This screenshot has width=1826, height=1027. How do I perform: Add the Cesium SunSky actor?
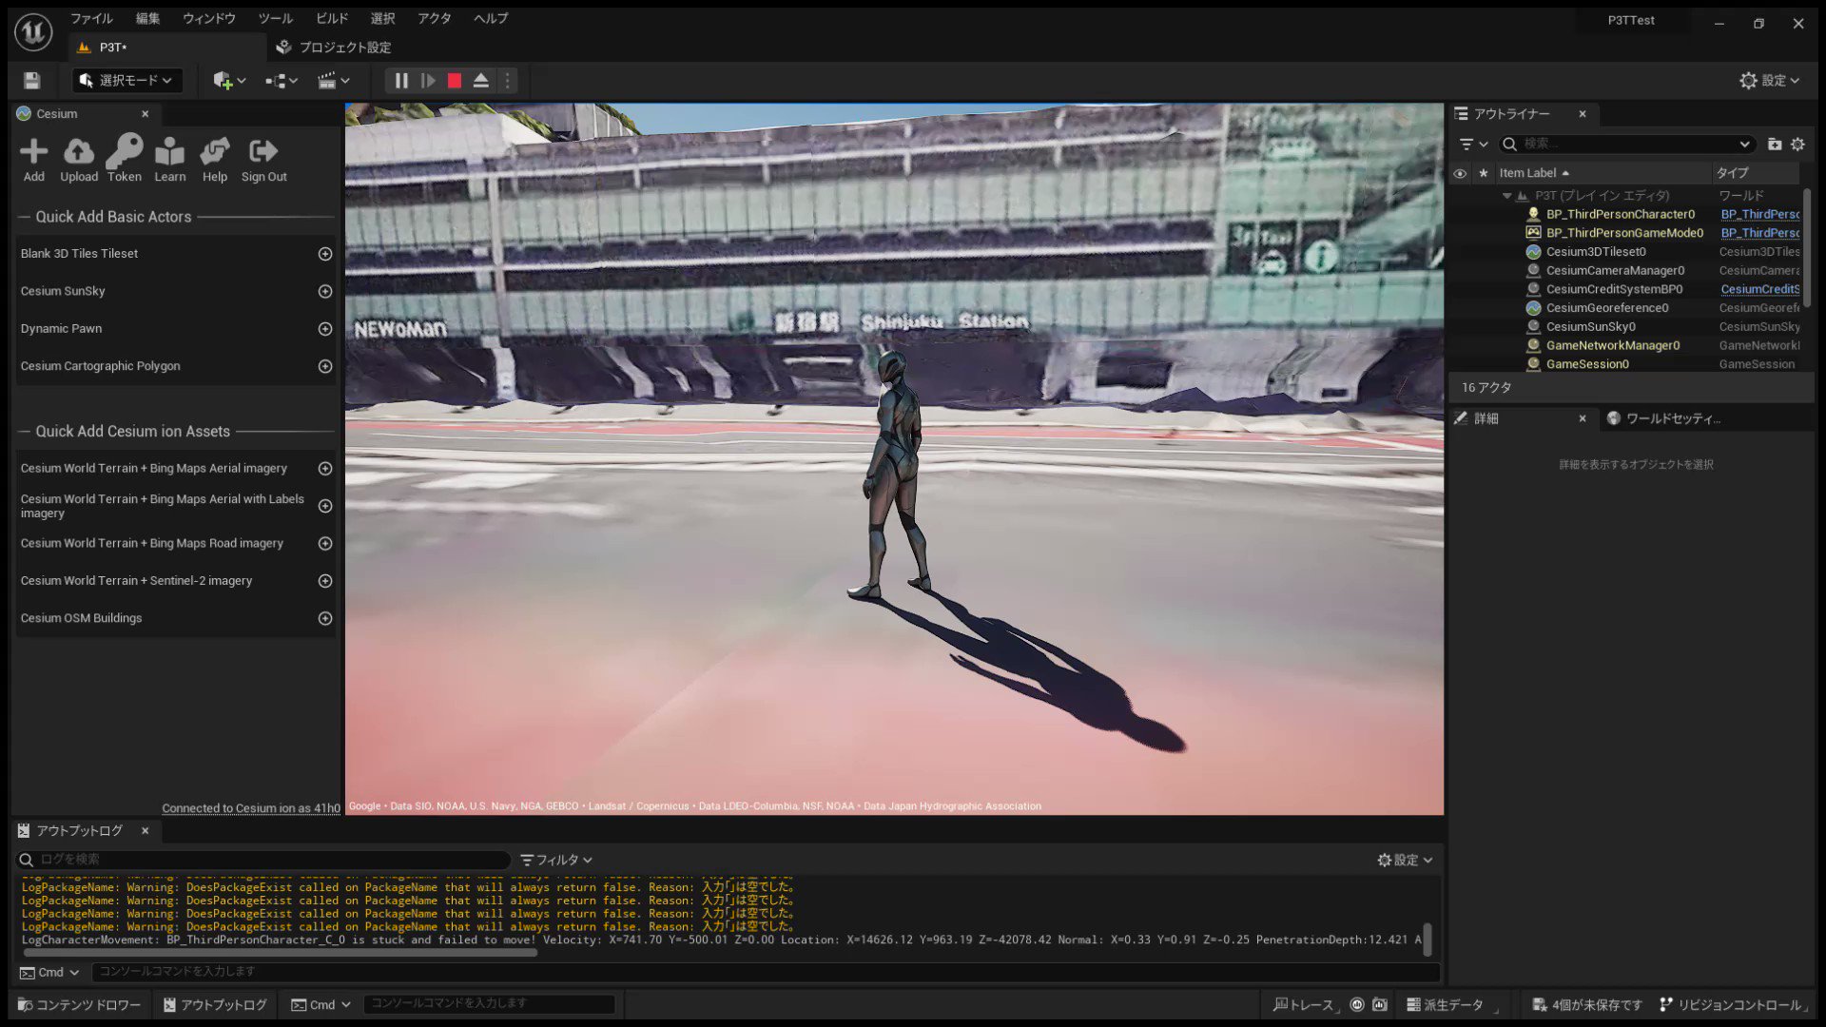coord(325,291)
